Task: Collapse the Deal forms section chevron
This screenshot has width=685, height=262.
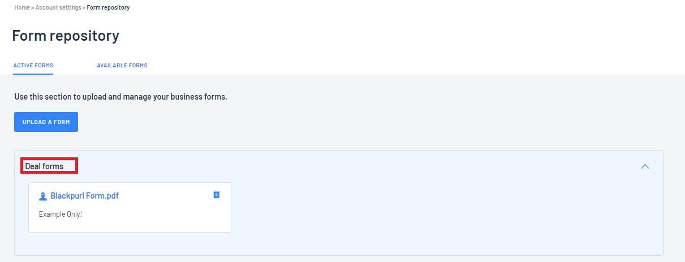Action: click(645, 166)
